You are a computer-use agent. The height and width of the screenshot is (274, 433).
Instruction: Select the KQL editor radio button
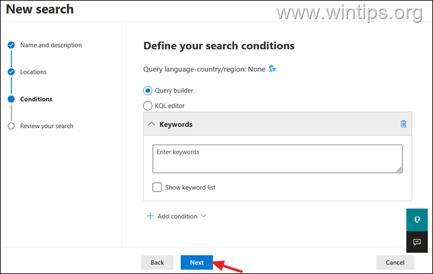click(x=147, y=106)
